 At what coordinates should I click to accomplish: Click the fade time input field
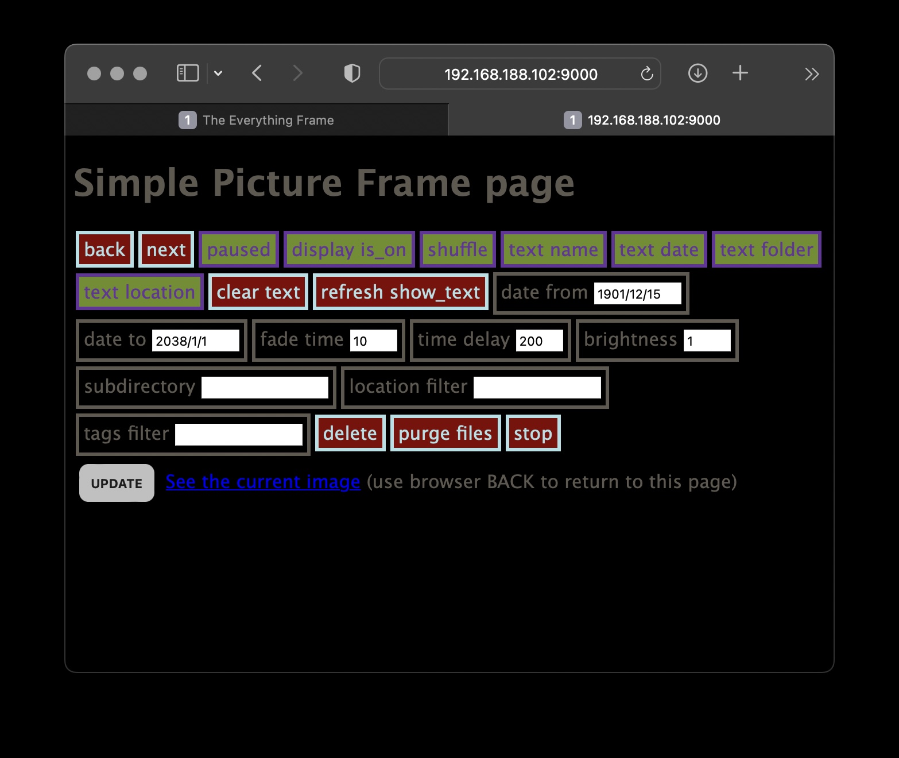click(x=374, y=341)
